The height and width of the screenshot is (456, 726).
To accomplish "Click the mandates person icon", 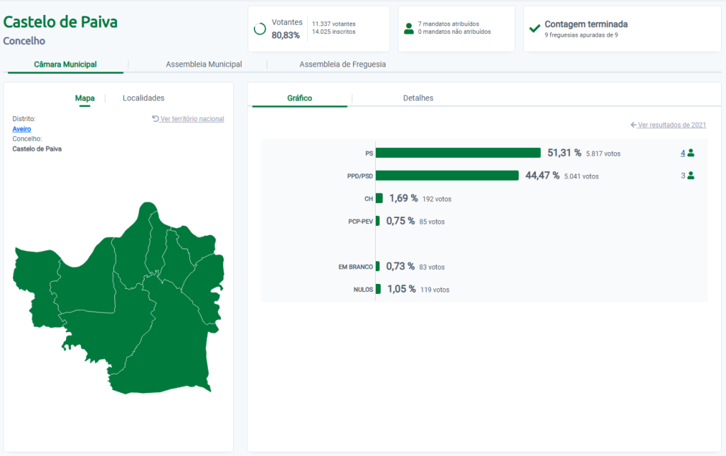I will [408, 29].
